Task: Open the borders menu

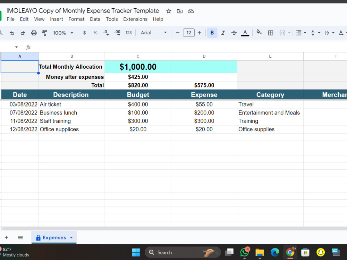Action: [x=270, y=33]
